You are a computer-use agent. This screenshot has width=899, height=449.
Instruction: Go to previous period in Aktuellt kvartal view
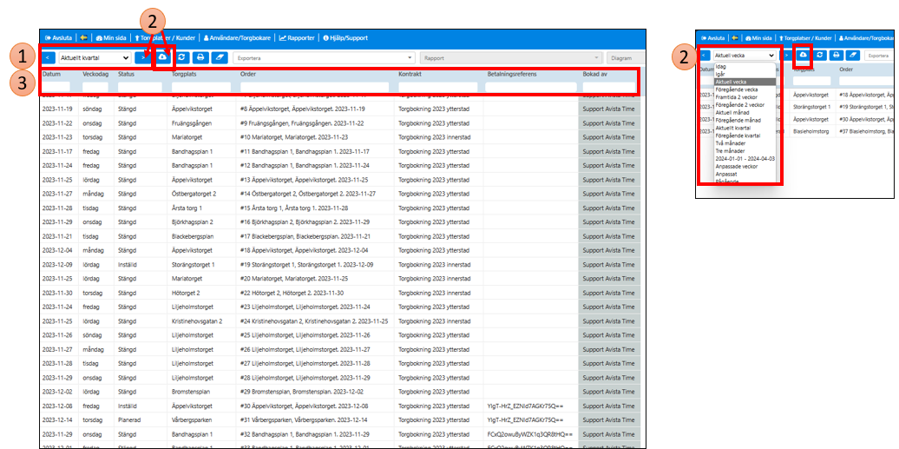tap(49, 57)
